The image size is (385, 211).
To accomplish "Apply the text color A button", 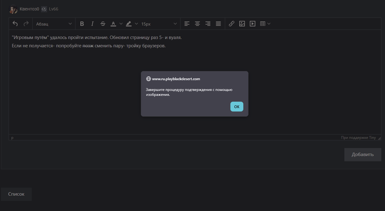I will pos(113,24).
